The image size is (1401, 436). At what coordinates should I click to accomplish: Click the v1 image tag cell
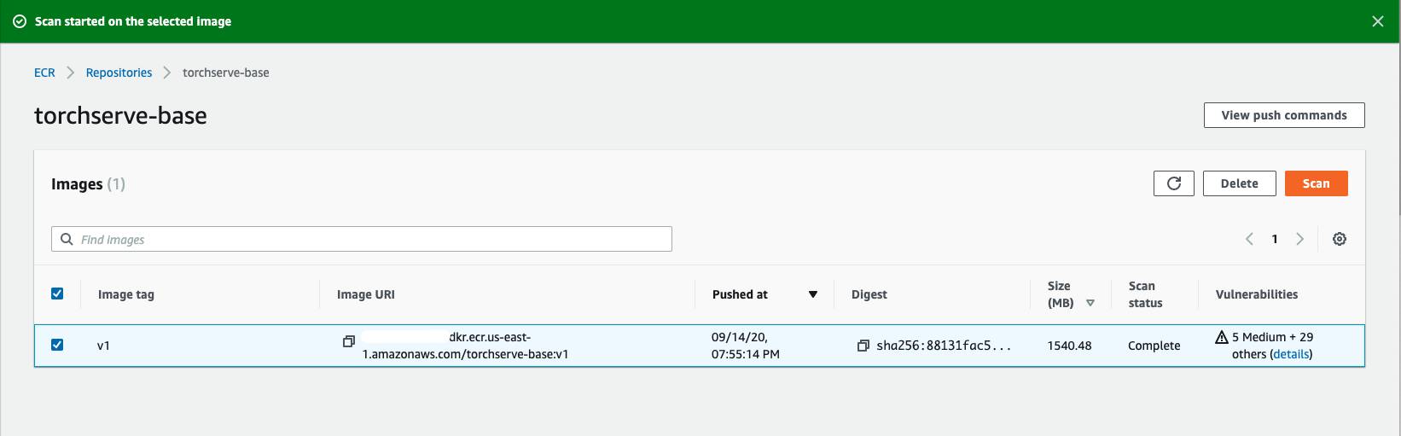[x=103, y=346]
